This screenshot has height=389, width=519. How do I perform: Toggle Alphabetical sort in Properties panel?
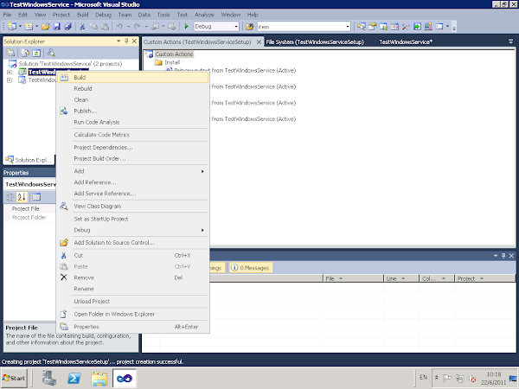point(22,197)
